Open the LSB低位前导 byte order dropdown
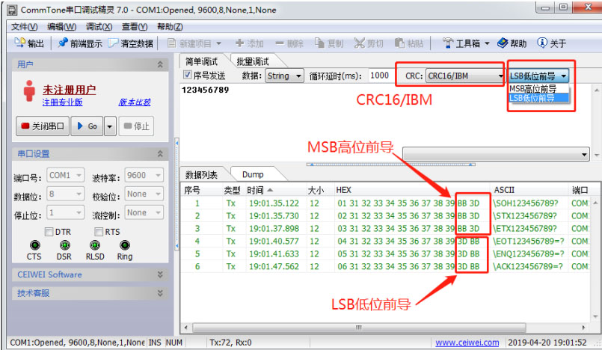Viewport: 602px width, 350px height. 538,76
